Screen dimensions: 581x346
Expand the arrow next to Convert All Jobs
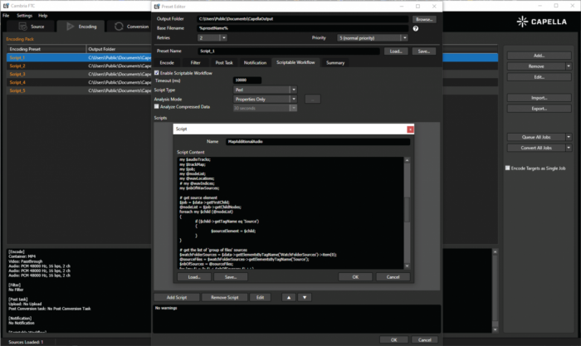point(569,148)
